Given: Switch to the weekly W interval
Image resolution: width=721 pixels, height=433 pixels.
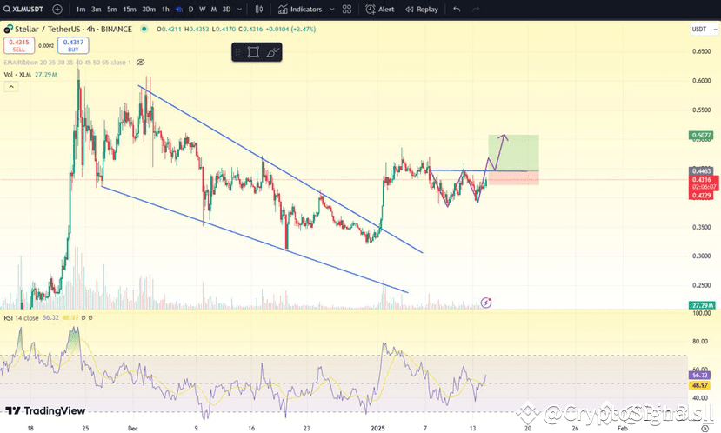Looking at the screenshot, I should point(203,10).
